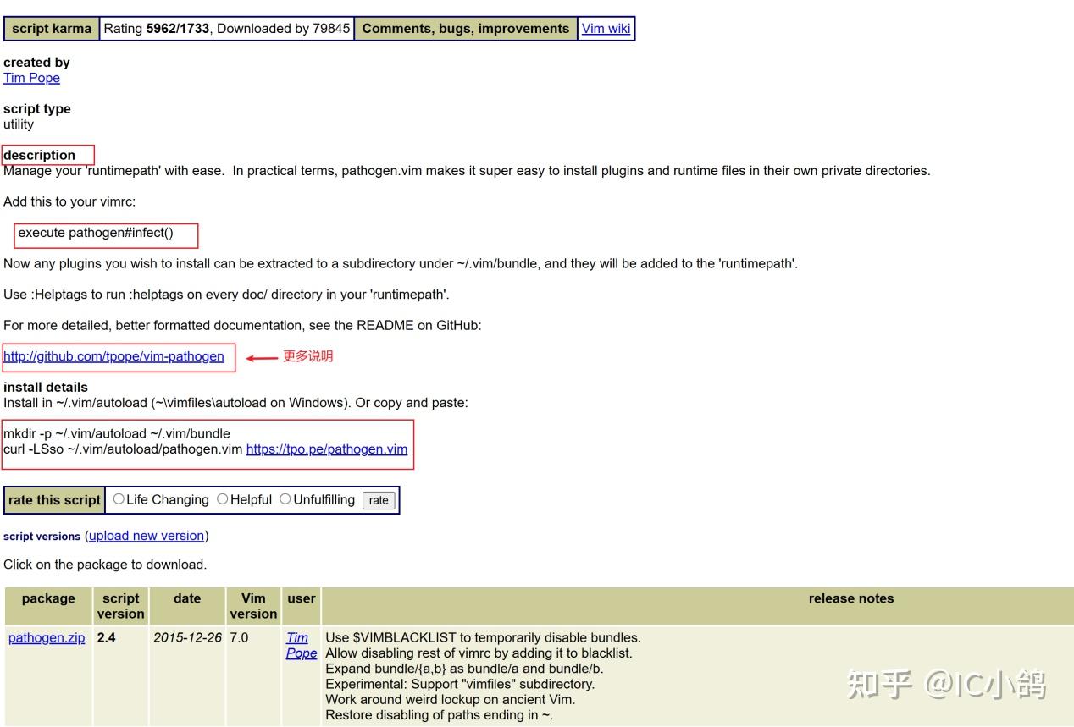
Task: Visit the github.com/tpope/vim-pathogen link
Action: click(x=113, y=356)
